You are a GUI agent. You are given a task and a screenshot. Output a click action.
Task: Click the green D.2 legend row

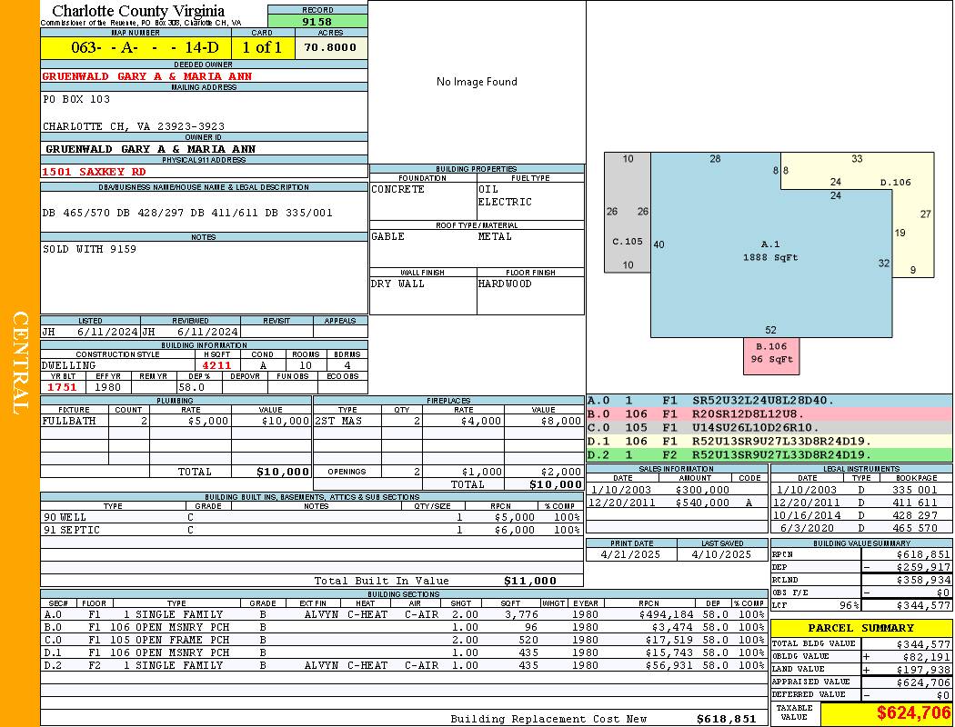[x=769, y=454]
